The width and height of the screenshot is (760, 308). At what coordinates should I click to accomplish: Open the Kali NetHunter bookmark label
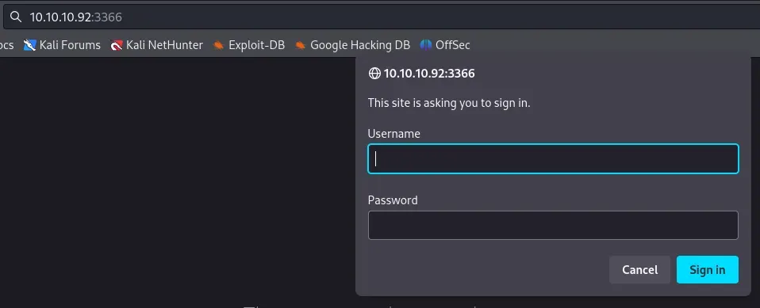164,45
